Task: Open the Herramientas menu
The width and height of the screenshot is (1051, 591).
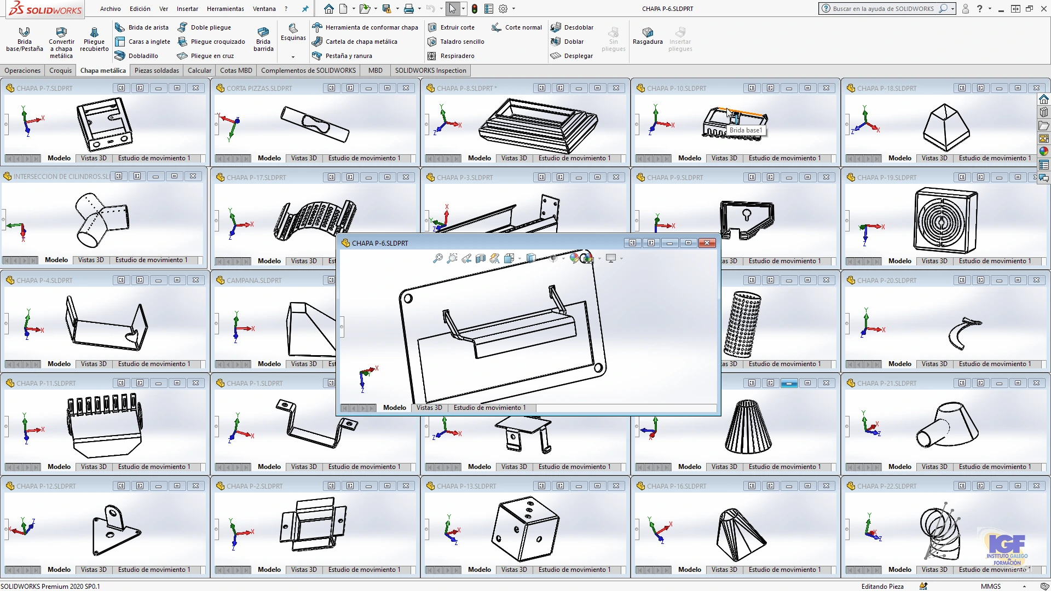Action: pos(226,9)
